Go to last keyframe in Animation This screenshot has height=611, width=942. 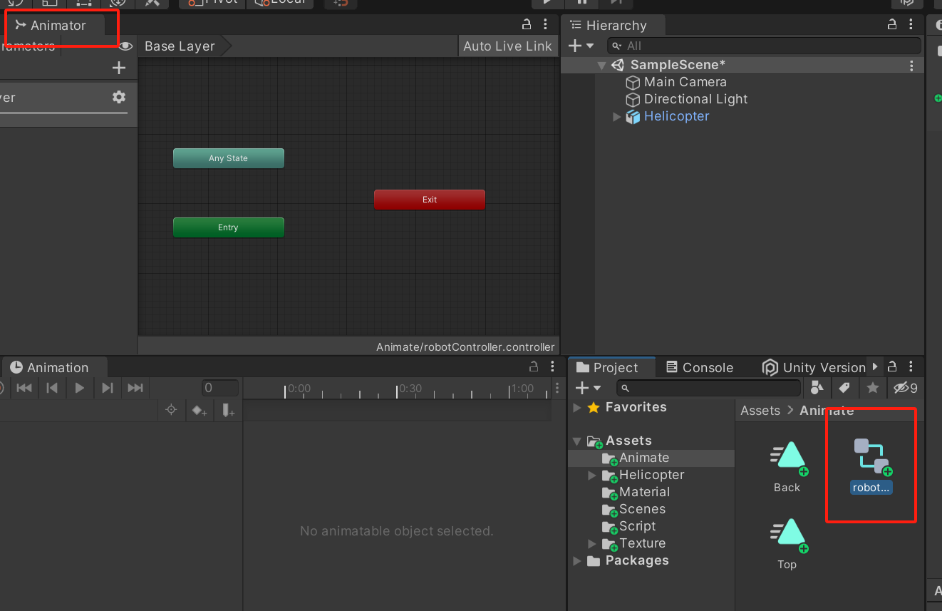click(x=135, y=388)
